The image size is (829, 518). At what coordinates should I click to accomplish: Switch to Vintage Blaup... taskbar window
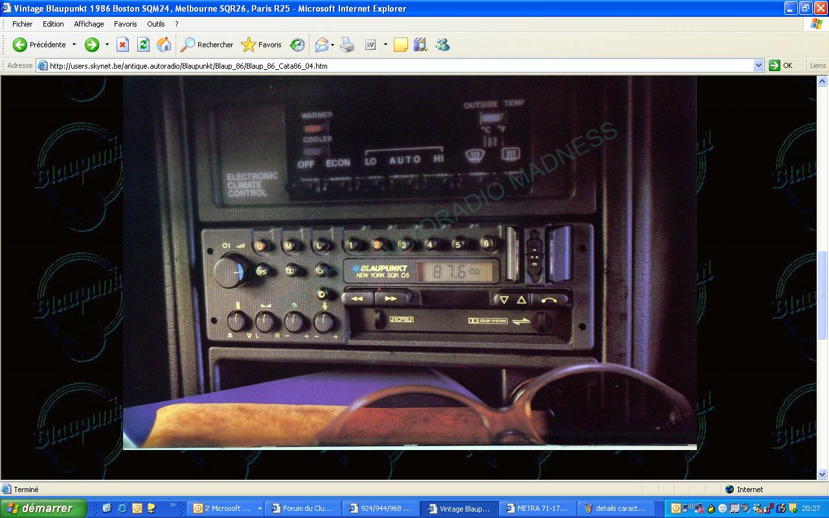click(459, 508)
